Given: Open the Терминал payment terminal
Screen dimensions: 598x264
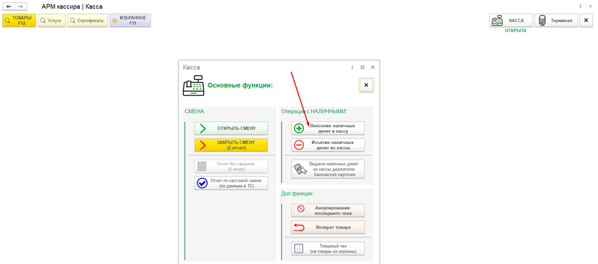Looking at the screenshot, I should [556, 21].
